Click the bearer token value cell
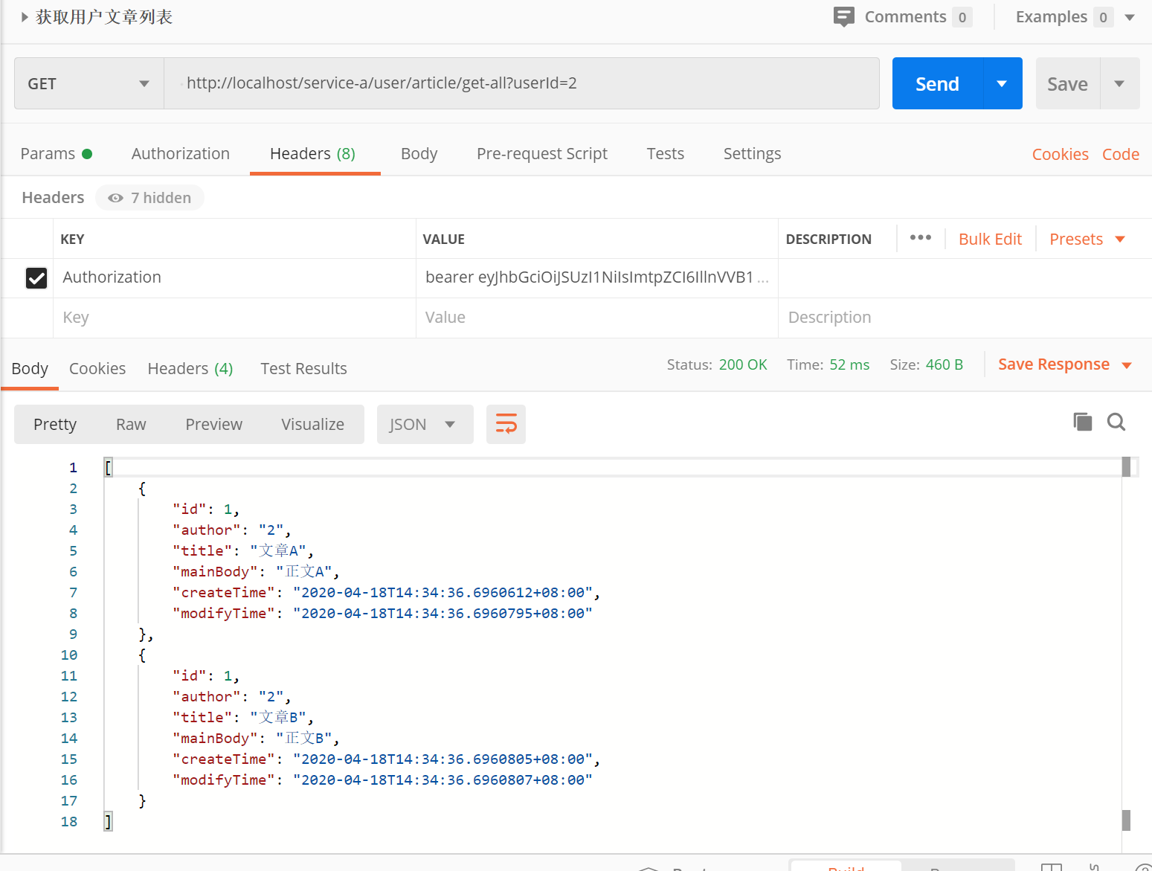 [596, 277]
